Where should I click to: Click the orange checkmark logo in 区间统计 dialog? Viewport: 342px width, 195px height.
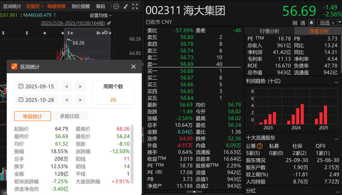14,67
